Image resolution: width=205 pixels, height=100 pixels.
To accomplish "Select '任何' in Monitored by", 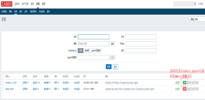I will point(80,51).
